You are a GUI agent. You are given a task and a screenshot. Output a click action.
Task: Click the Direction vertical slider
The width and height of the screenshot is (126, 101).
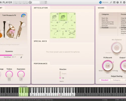pyautogui.click(x=60, y=75)
